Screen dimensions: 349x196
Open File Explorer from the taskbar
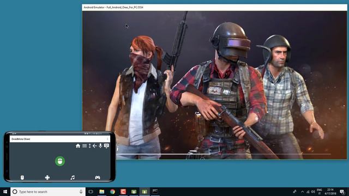click(x=102, y=192)
